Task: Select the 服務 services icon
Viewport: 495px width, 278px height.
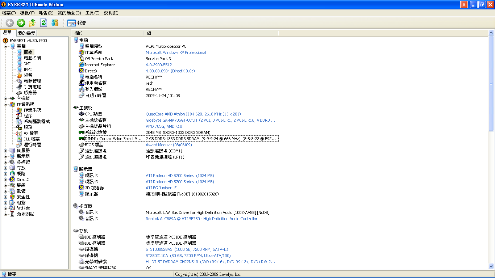Action: click(20, 127)
